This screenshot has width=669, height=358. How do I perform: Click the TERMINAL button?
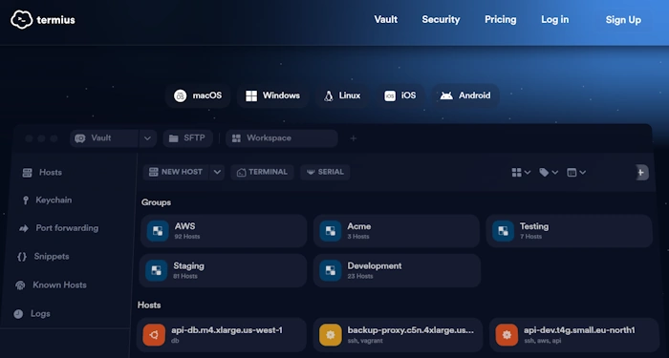click(263, 172)
